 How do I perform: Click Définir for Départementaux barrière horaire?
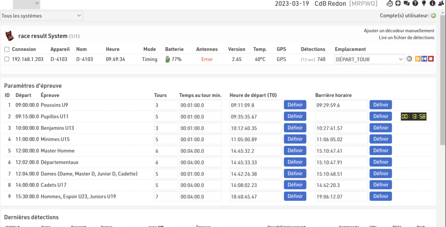click(381, 162)
